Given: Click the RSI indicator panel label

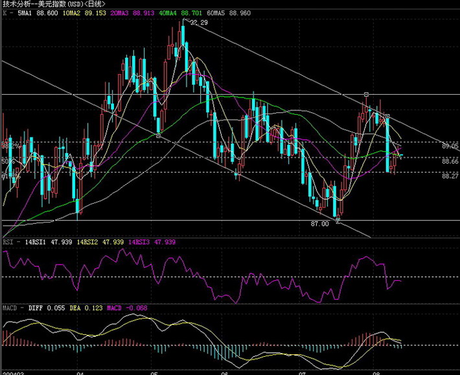Looking at the screenshot, I should [8, 242].
